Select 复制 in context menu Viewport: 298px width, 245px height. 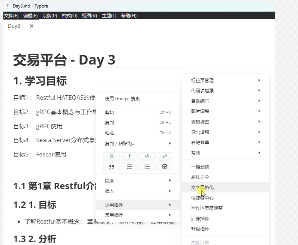pos(138,122)
